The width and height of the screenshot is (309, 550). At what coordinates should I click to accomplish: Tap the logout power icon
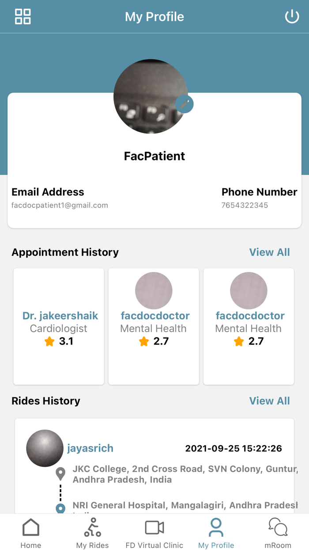[x=292, y=16]
